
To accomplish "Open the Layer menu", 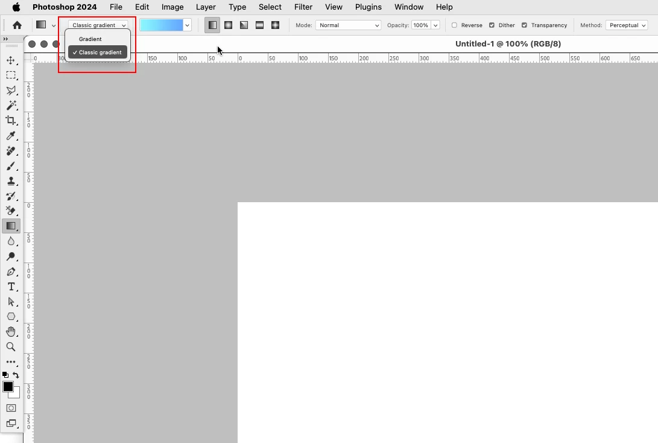I will pos(206,7).
